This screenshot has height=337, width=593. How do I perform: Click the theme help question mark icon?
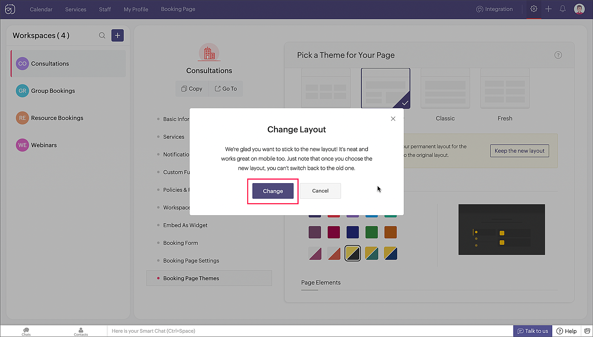pyautogui.click(x=558, y=55)
